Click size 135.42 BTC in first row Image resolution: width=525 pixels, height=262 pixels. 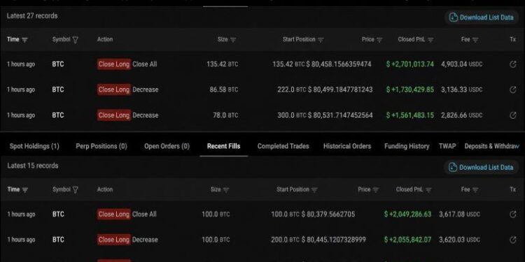click(x=222, y=64)
